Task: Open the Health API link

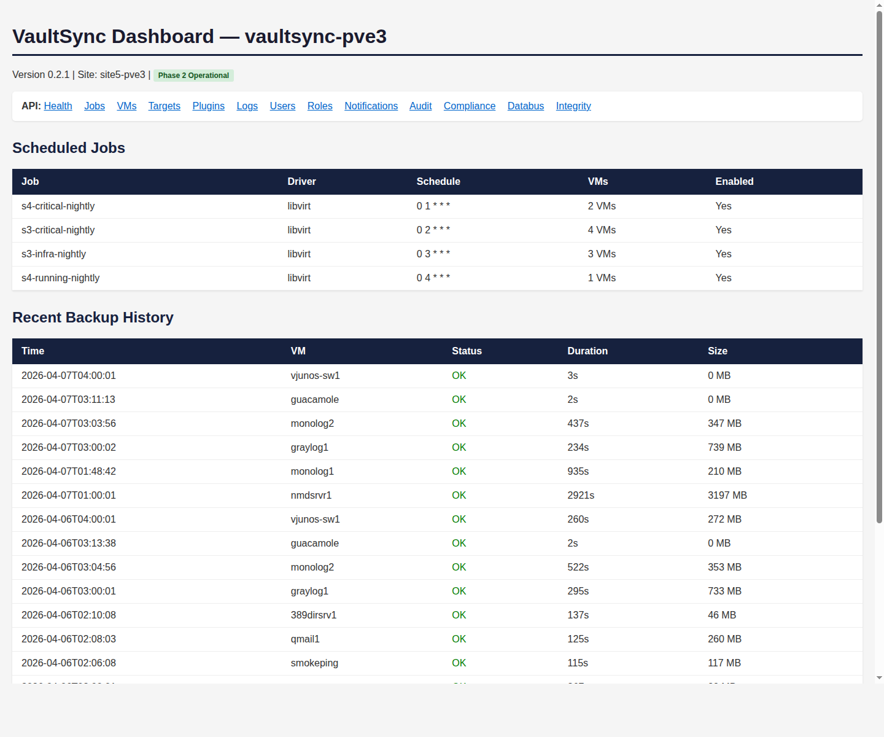Action: tap(58, 106)
